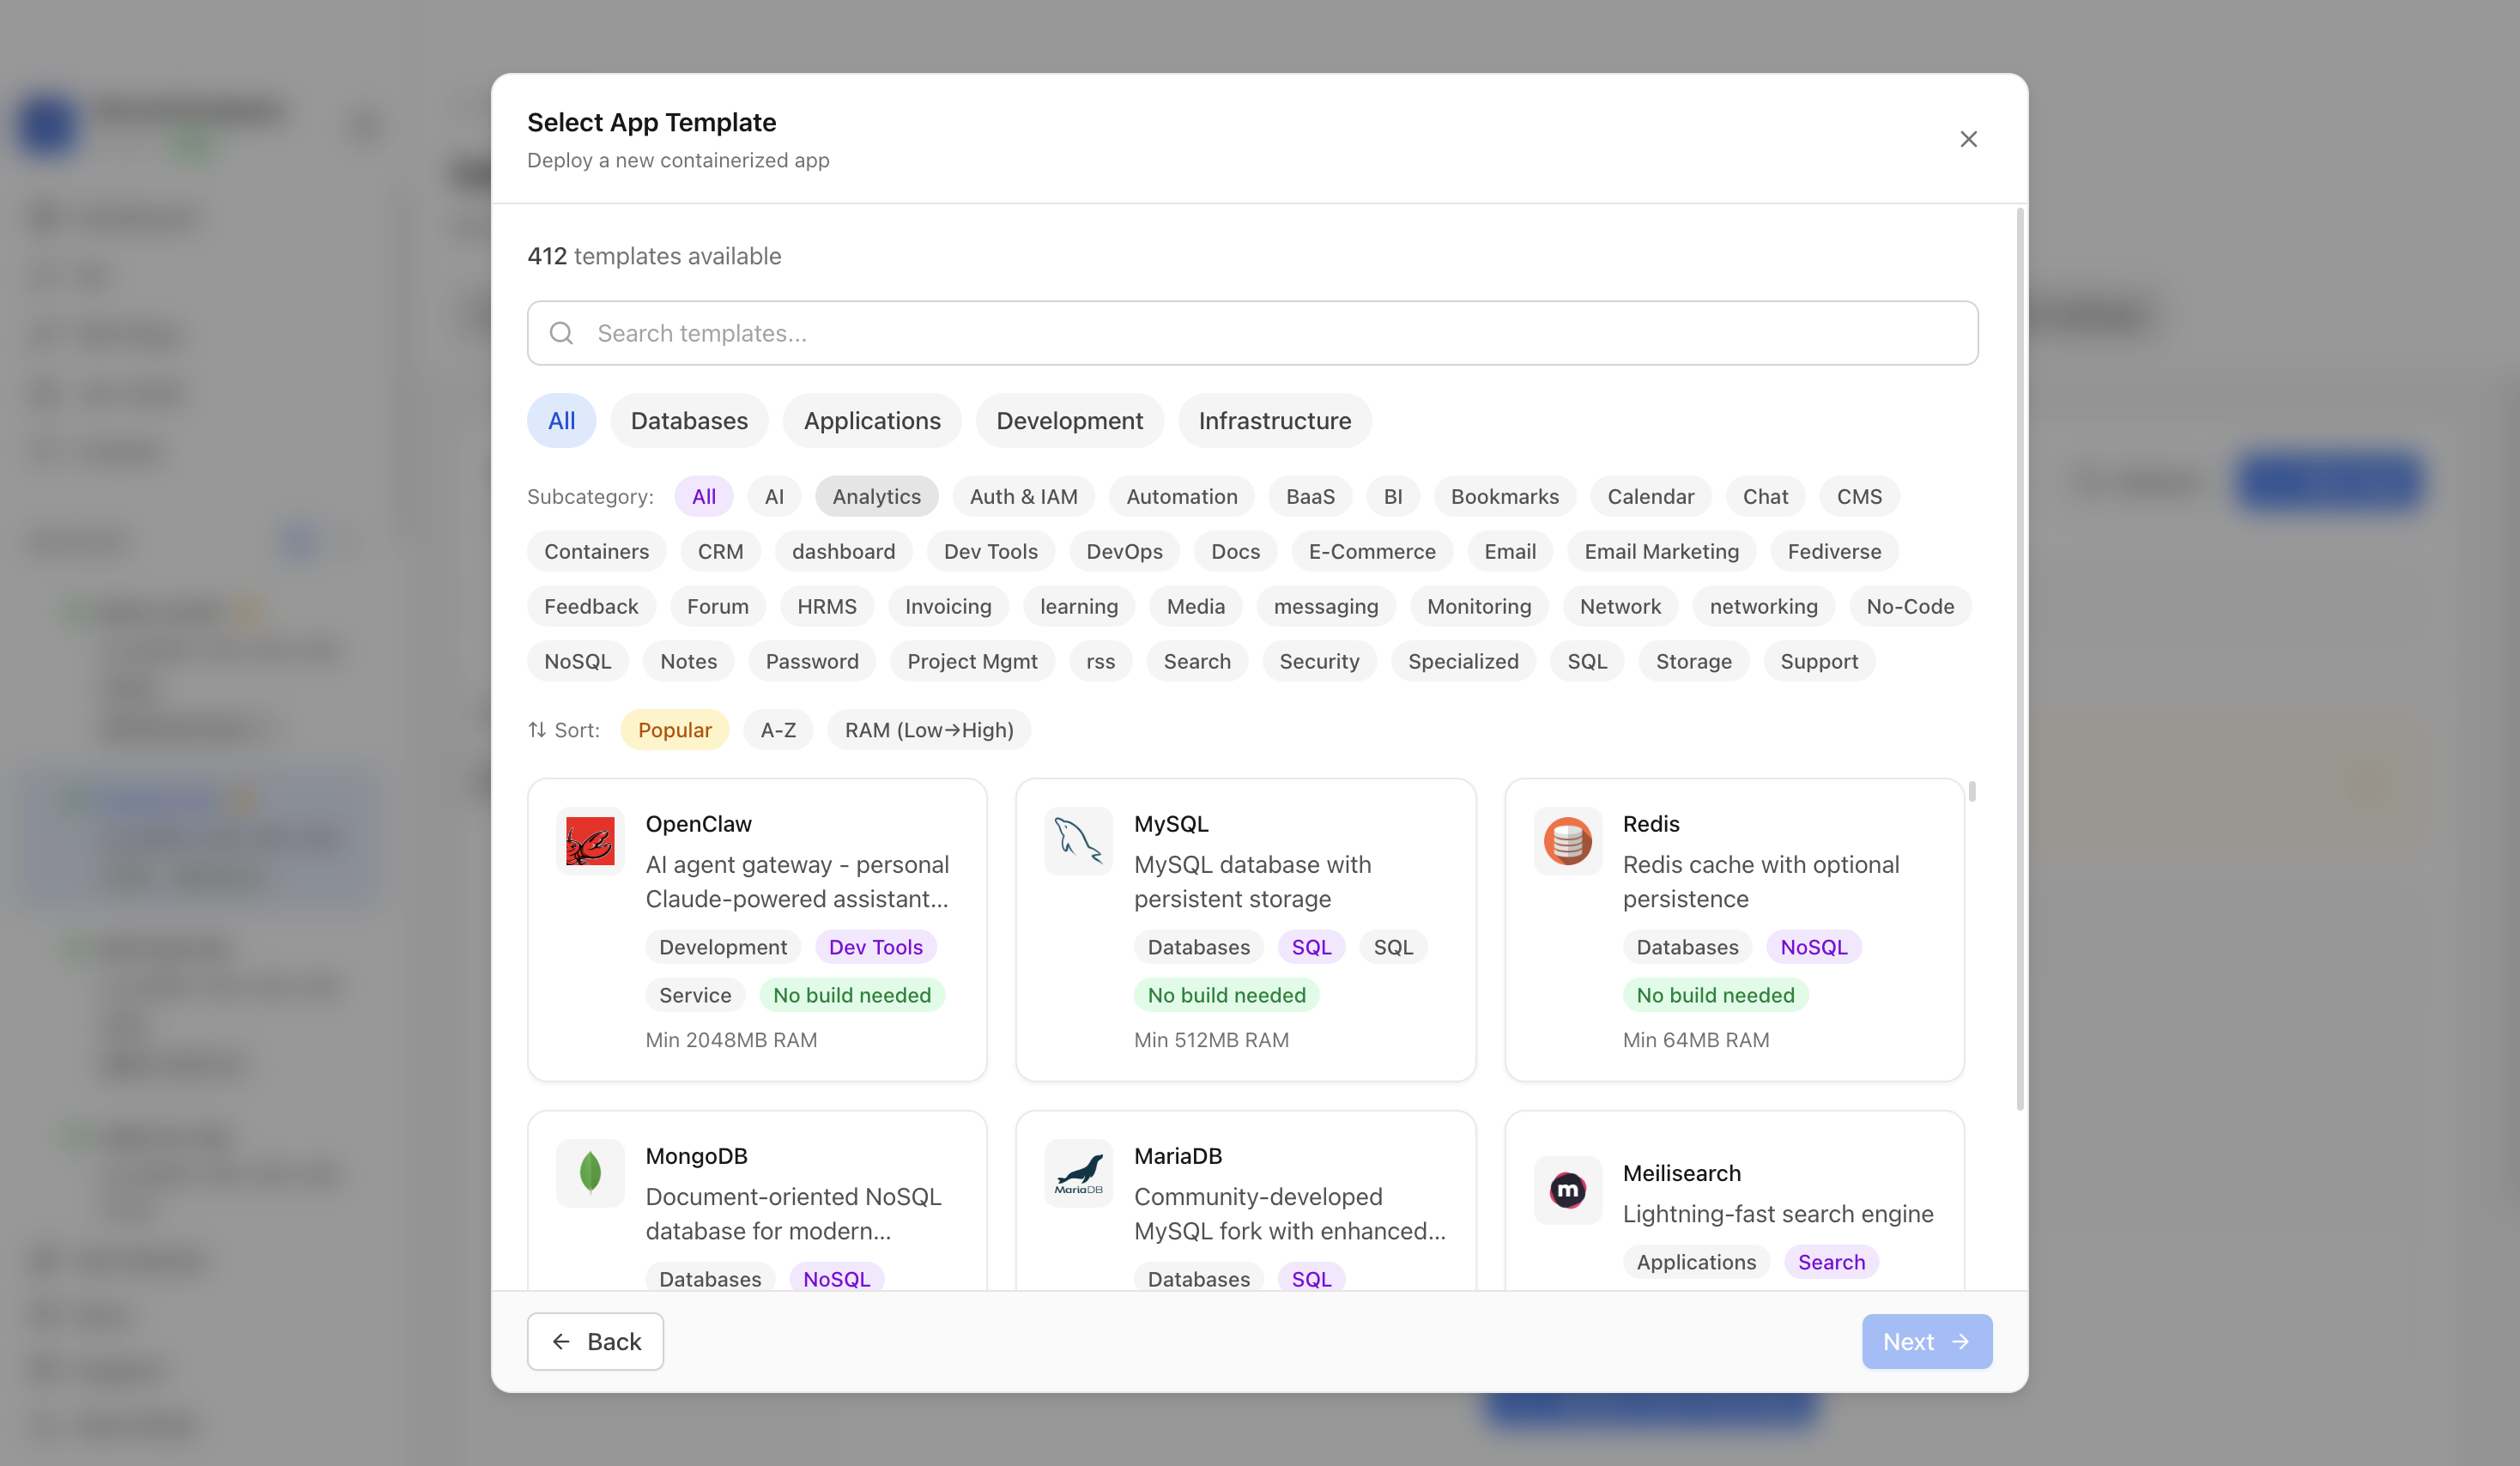The height and width of the screenshot is (1466, 2520).
Task: Filter by Automation subcategory
Action: pos(1182,497)
